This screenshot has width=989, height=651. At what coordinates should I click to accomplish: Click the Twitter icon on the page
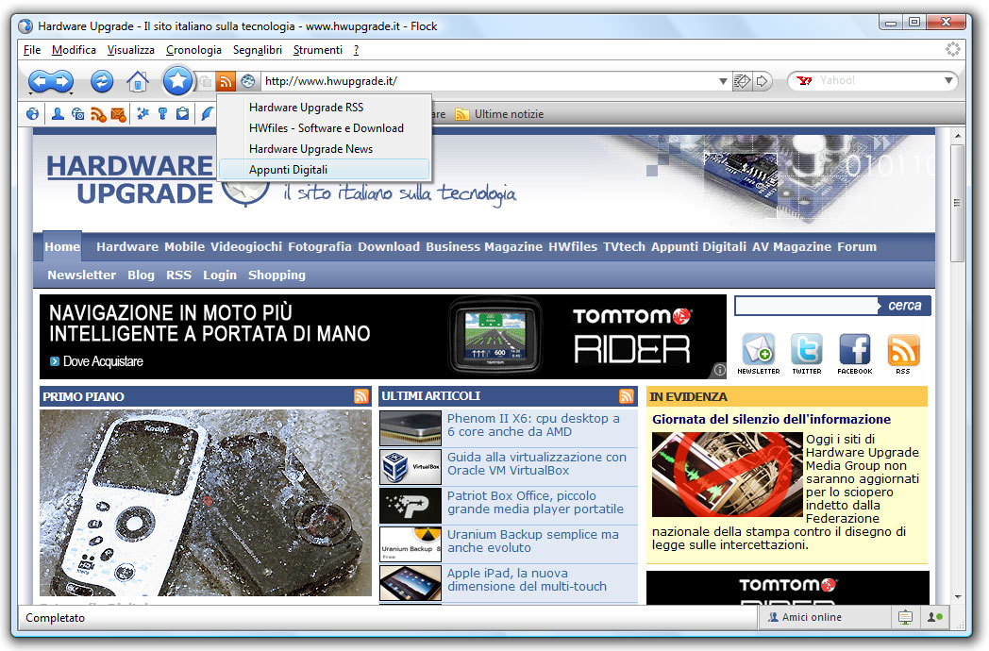coord(807,349)
